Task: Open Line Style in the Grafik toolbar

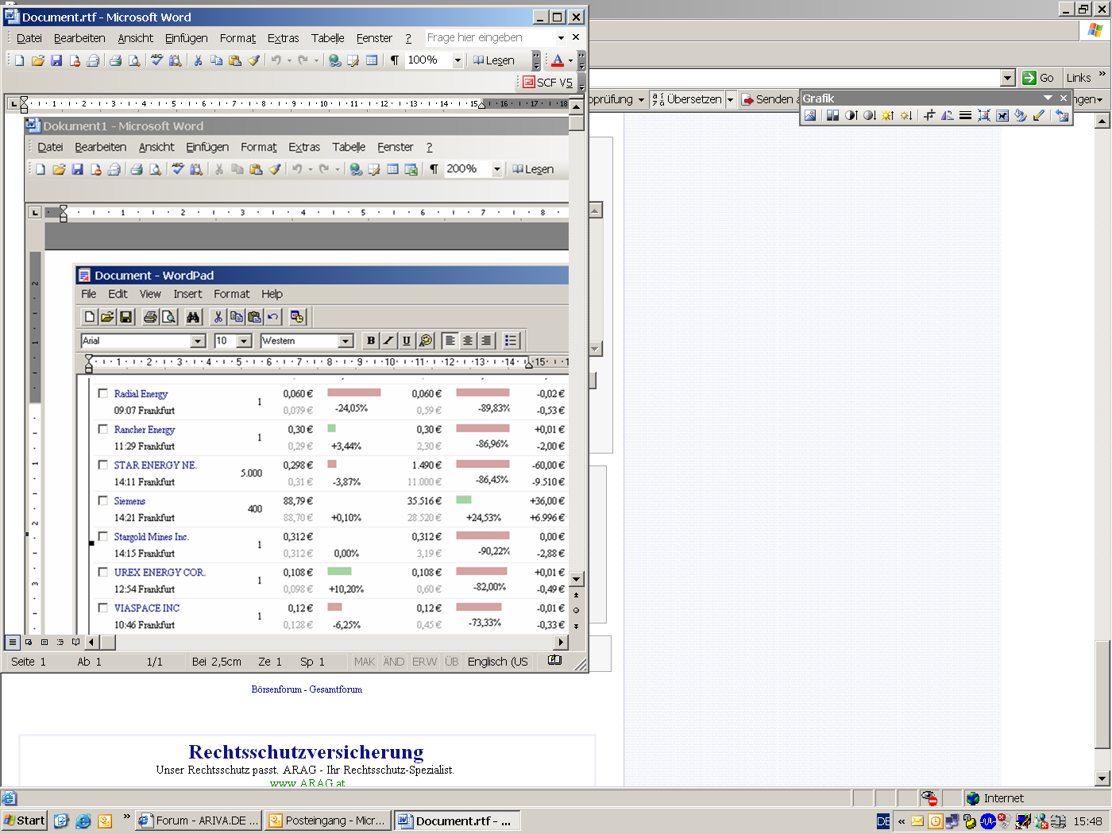Action: (x=965, y=116)
